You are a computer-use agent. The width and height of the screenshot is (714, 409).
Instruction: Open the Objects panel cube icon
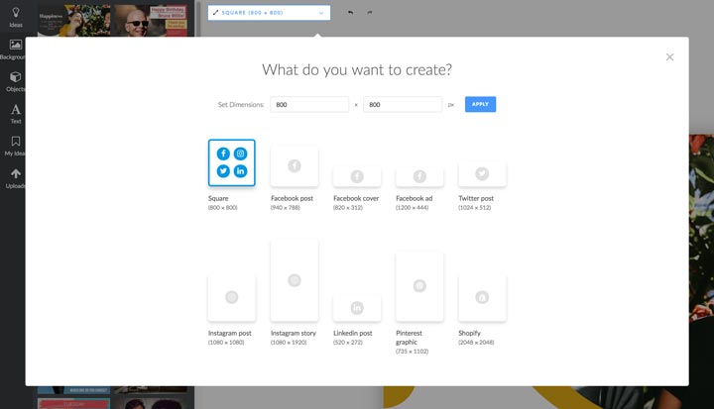tap(16, 77)
